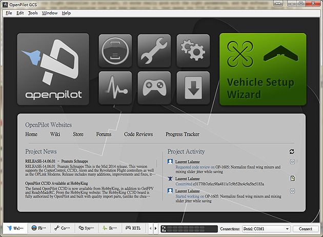Open the Wiki website link

[55, 134]
